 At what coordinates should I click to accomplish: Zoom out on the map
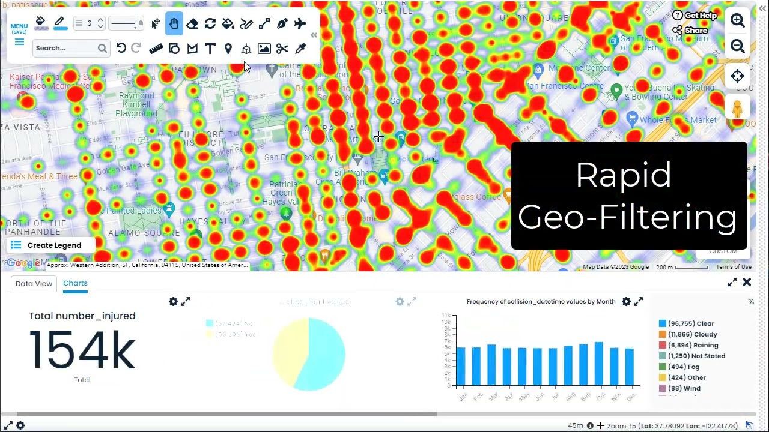click(738, 46)
